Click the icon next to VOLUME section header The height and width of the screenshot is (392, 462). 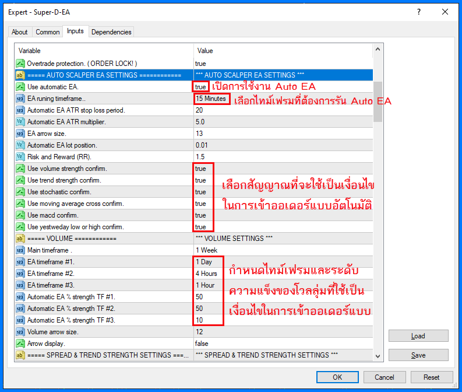click(20, 239)
